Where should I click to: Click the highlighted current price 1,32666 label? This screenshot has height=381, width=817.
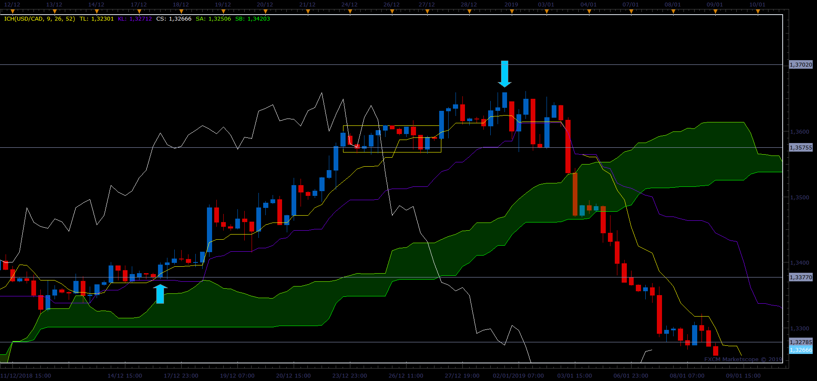pyautogui.click(x=801, y=350)
